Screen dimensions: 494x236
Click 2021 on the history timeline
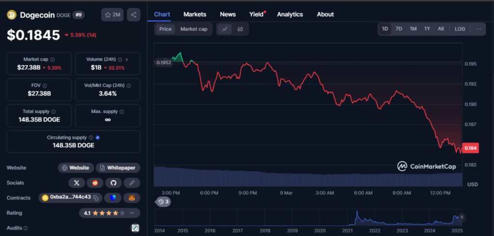tap(348, 230)
